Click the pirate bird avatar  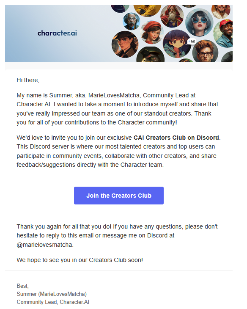point(150,54)
